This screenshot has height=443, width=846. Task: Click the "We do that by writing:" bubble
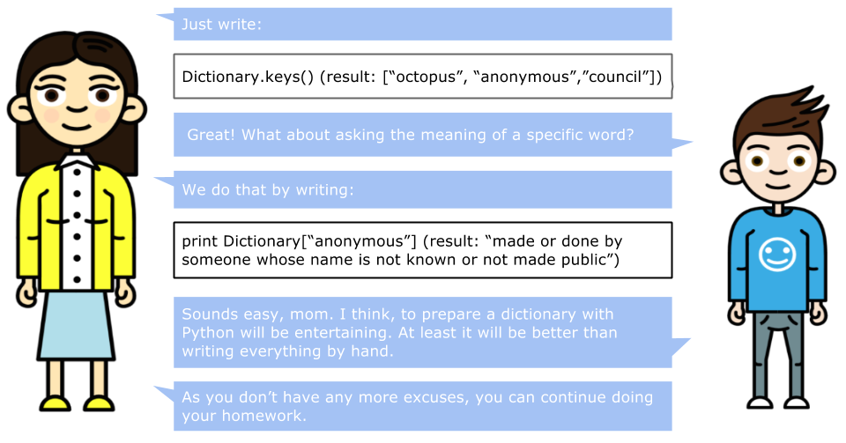tap(423, 189)
